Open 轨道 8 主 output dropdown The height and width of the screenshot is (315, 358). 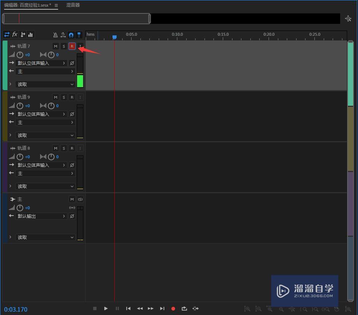coord(45,174)
